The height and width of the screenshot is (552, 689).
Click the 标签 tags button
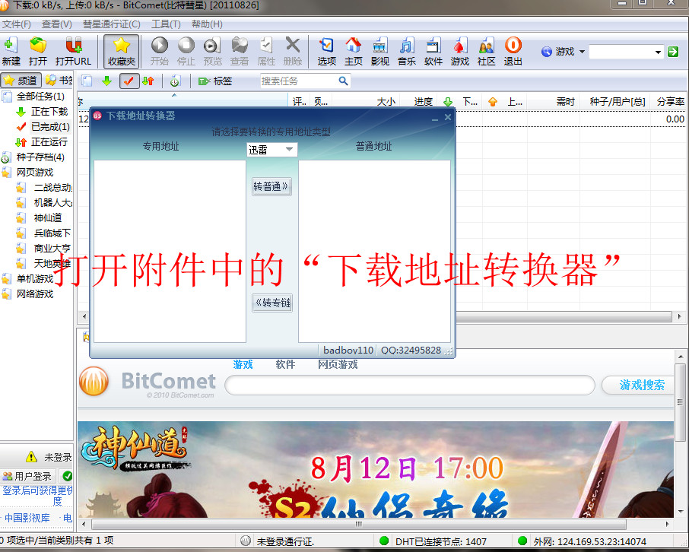(215, 81)
